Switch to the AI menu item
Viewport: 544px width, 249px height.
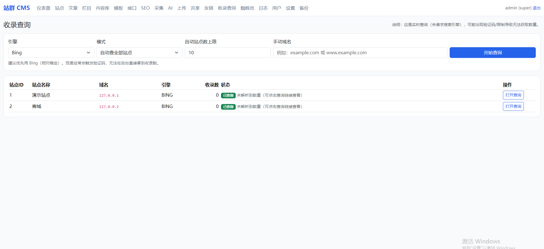coord(170,8)
